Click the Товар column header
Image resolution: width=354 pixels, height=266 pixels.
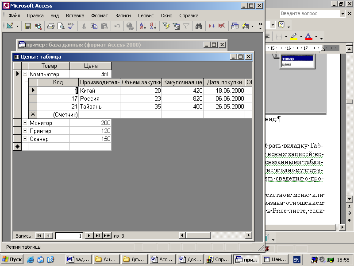[x=49, y=66]
